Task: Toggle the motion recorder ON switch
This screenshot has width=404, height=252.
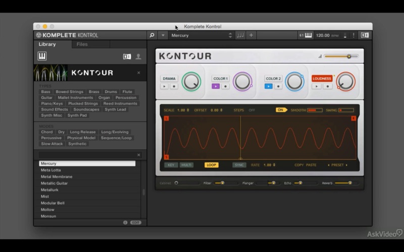Action: 281,110
